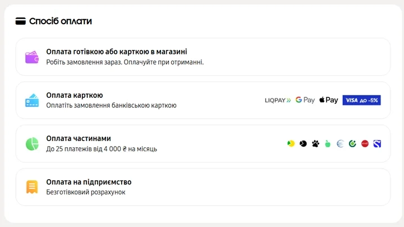The width and height of the screenshot is (404, 227).
Task: Click the red round bank logo
Action: [x=365, y=144]
